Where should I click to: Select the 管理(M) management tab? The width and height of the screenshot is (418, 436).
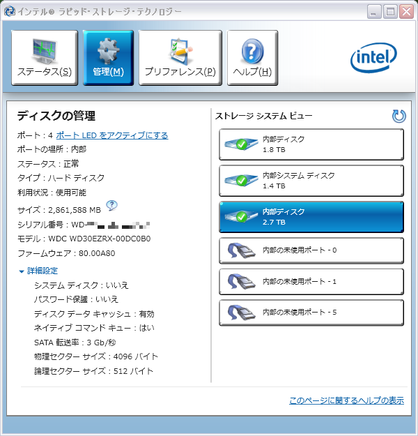[108, 58]
